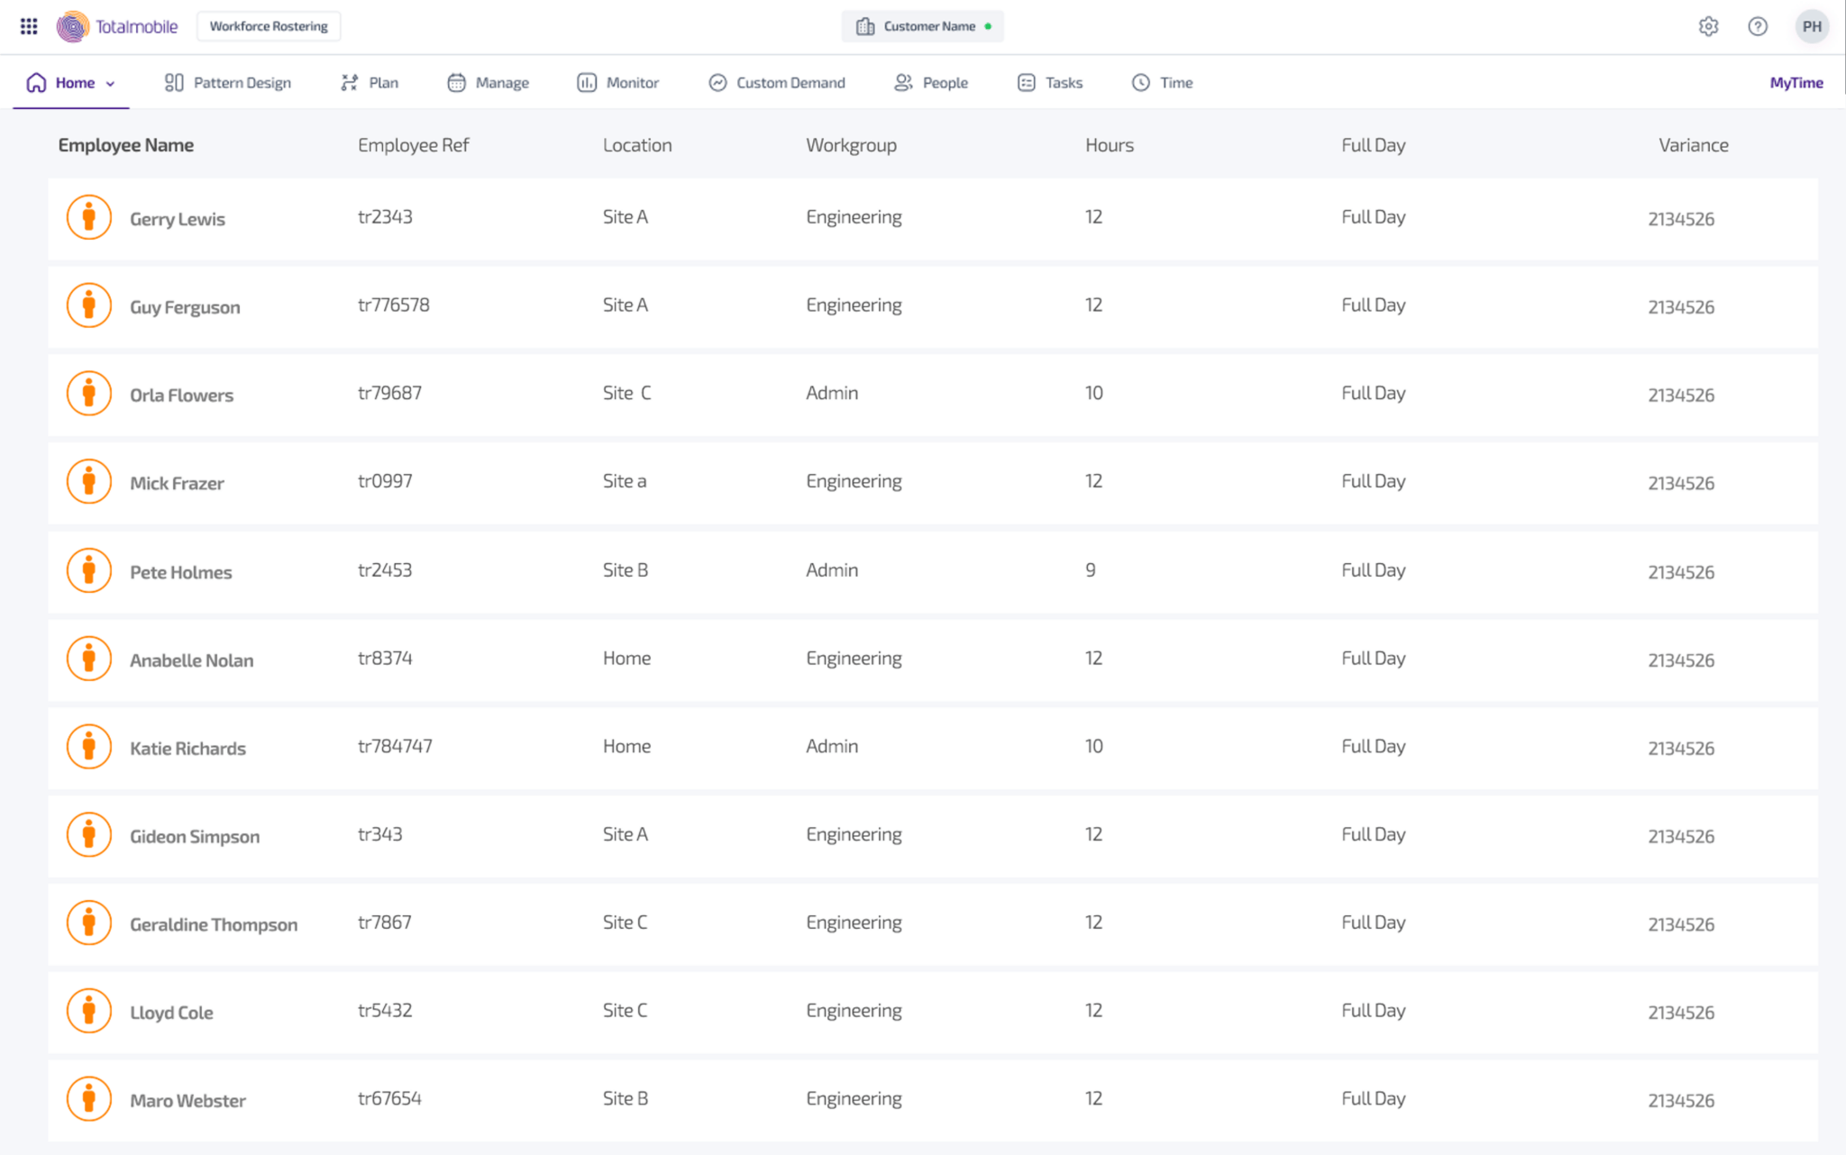Open the Manage calendar section
Screen dimensions: 1846x1155
click(x=456, y=82)
